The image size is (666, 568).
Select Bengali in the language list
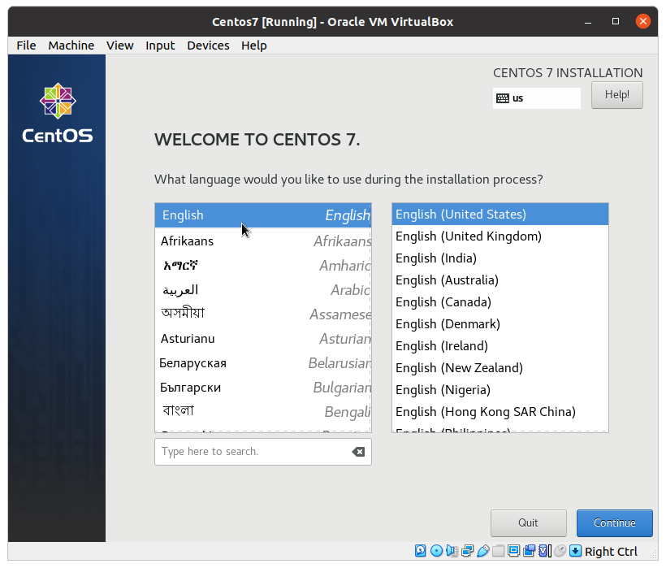tap(263, 411)
